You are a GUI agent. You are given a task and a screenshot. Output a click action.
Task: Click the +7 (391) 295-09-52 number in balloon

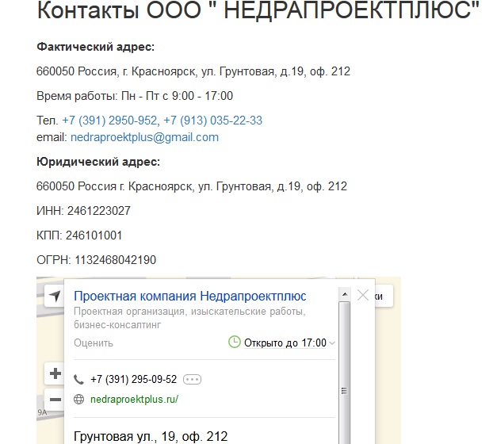(133, 379)
